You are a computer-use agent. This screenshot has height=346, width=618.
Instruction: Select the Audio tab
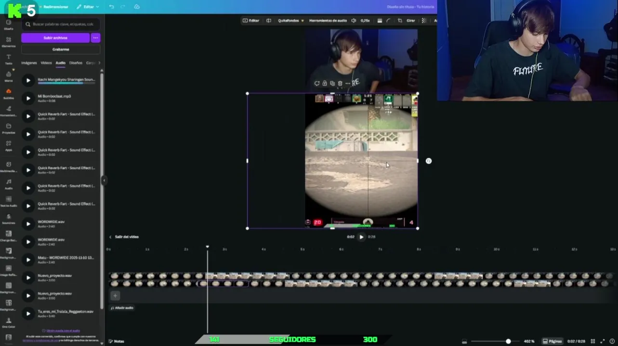point(60,63)
